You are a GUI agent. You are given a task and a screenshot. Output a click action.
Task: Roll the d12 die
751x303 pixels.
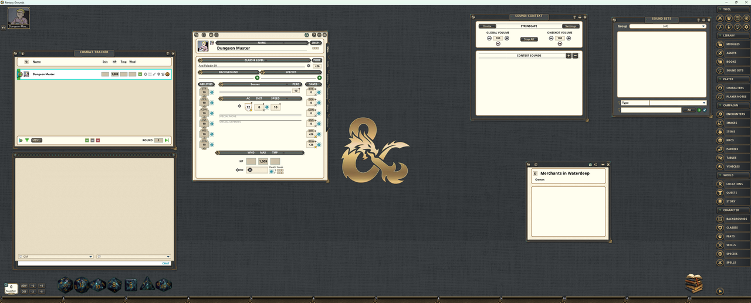(x=81, y=285)
